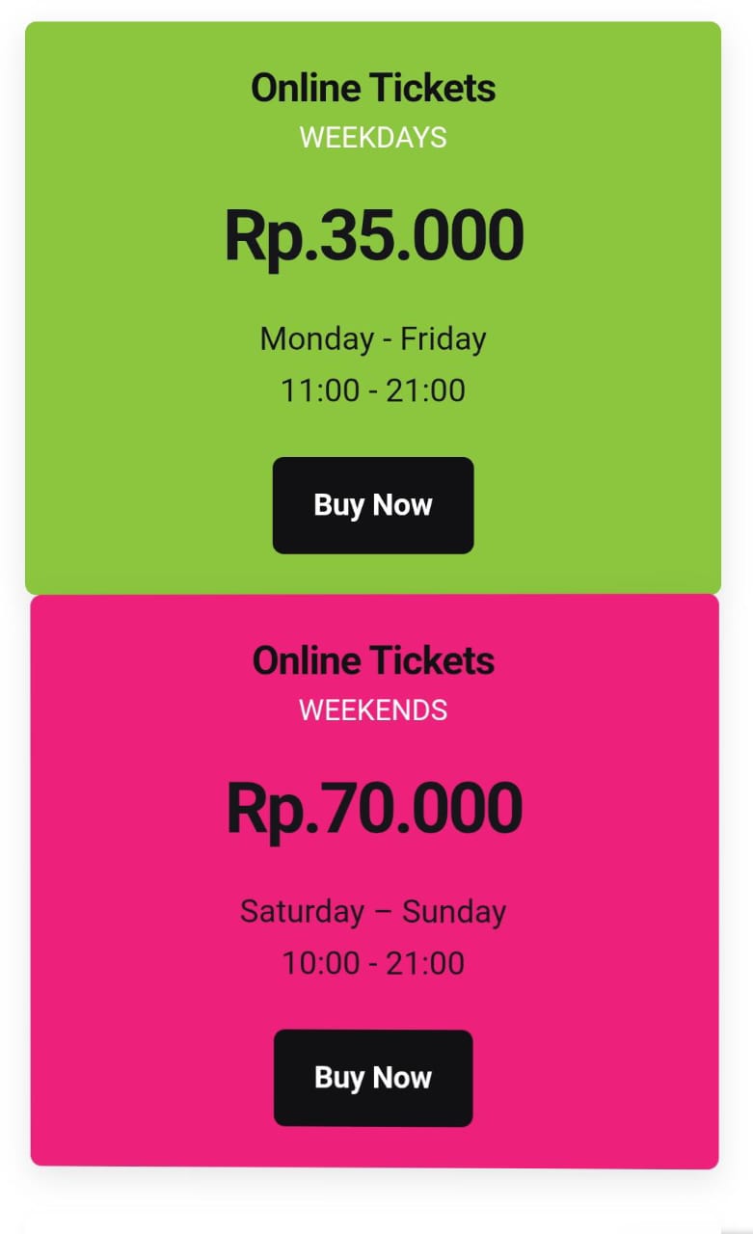Screen dimensions: 753x1234
Task: Click the Monday - Friday schedule text
Action: pyautogui.click(x=373, y=338)
